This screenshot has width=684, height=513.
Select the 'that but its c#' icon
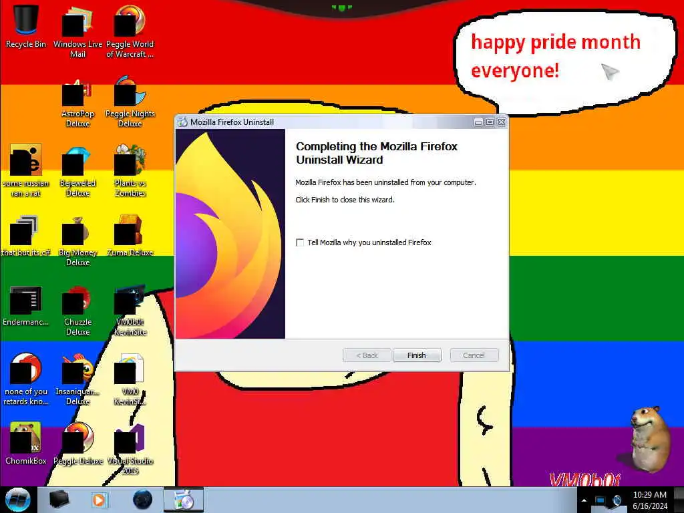[x=26, y=236]
